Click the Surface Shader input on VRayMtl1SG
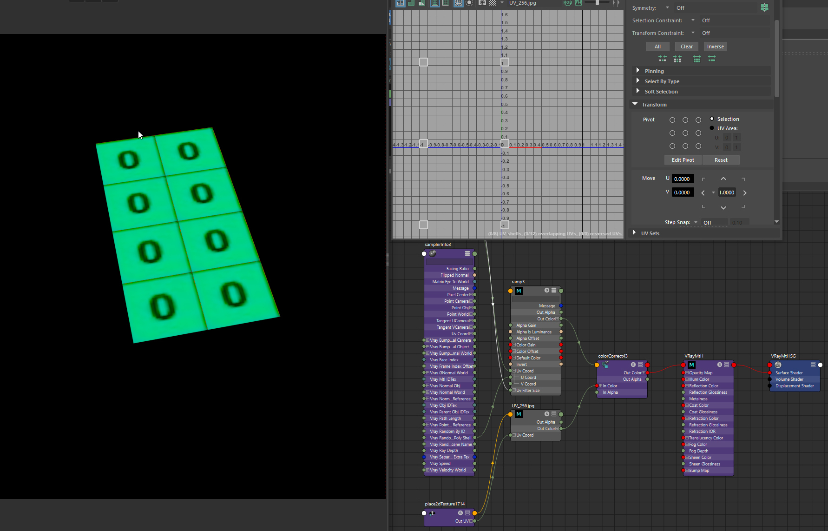Image resolution: width=828 pixels, height=531 pixels. tap(769, 373)
